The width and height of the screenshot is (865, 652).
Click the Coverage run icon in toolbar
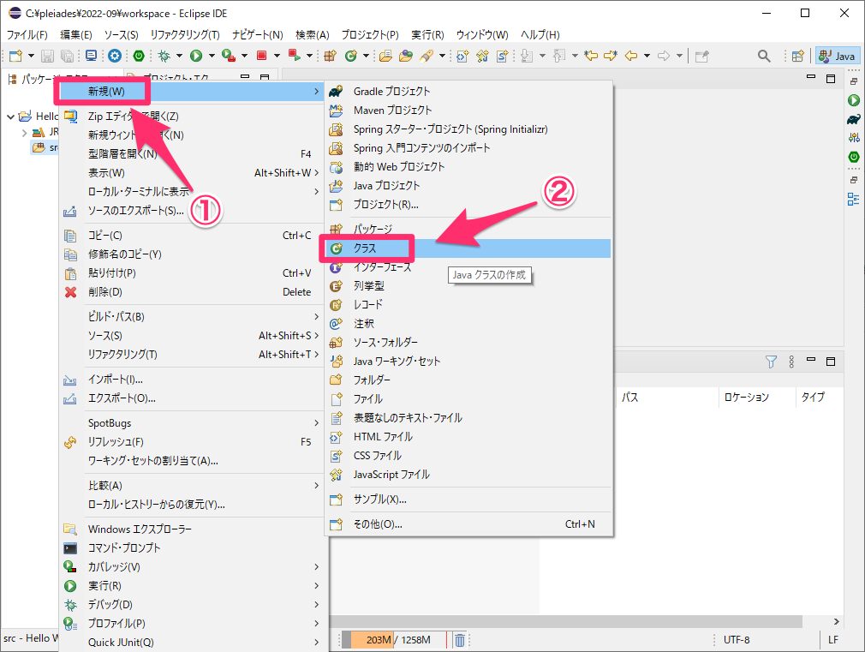[229, 56]
